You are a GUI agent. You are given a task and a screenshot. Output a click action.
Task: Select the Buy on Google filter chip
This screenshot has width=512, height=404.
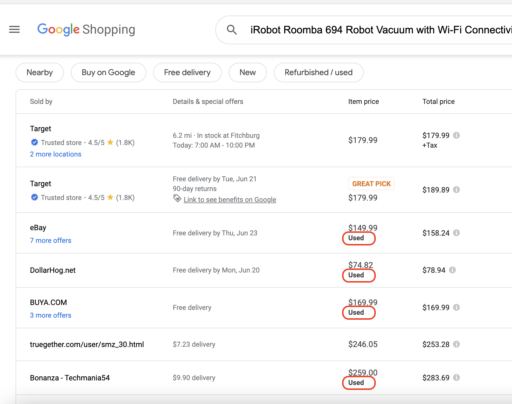[108, 73]
